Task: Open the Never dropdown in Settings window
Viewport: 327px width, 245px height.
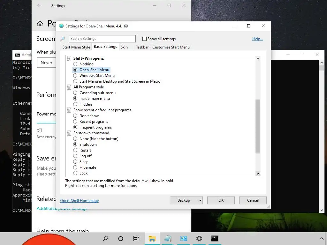Action: click(x=47, y=63)
